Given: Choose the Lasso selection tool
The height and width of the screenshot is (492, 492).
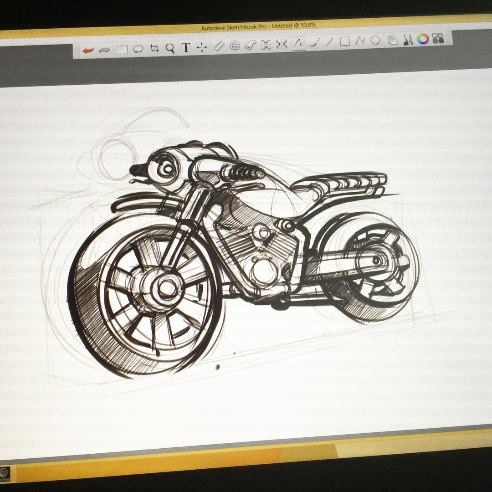Looking at the screenshot, I should point(138,49).
